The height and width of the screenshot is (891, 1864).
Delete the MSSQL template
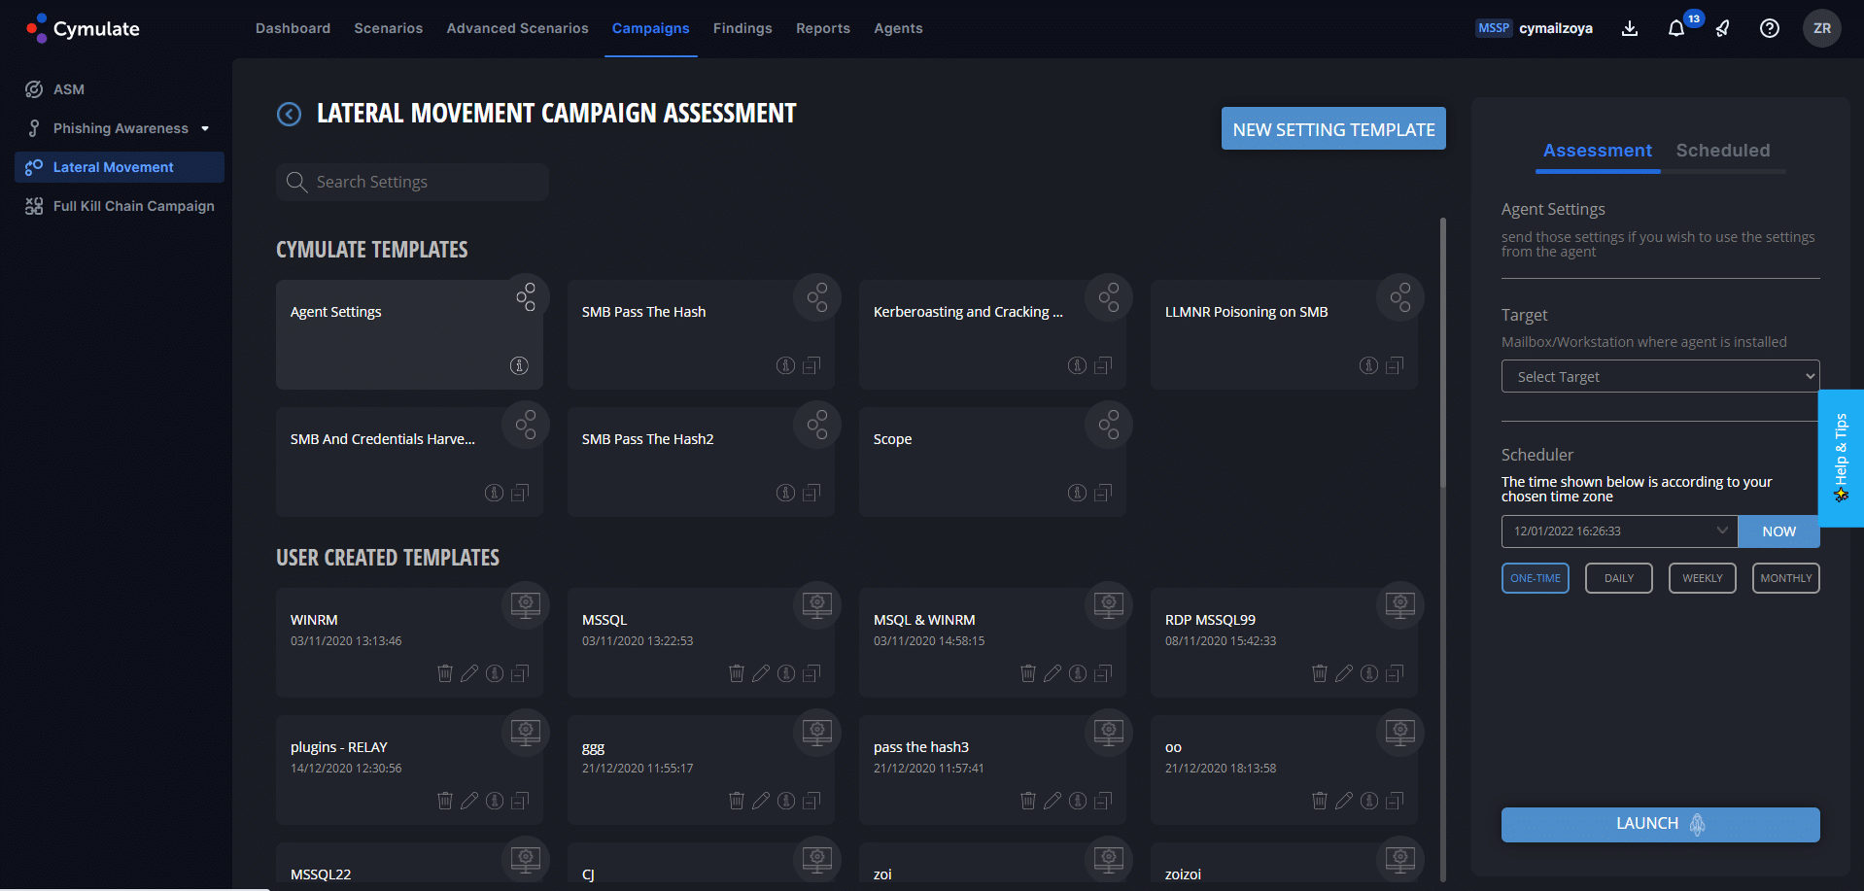click(737, 673)
